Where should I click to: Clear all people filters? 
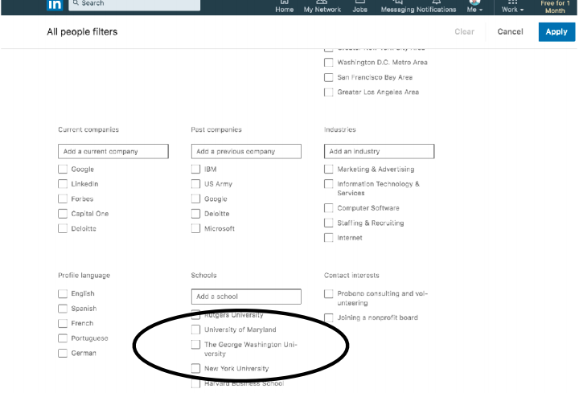[464, 31]
